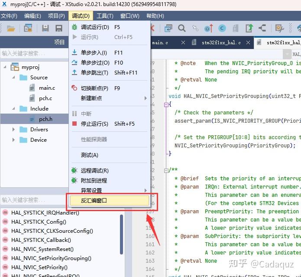Select 远程调试(R) remote debug

click(110, 171)
